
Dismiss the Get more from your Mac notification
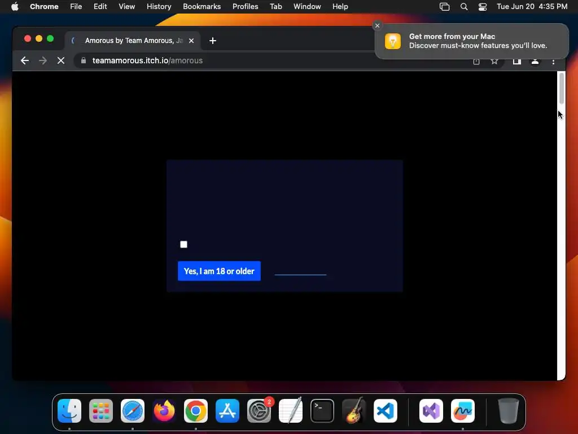coord(377,25)
